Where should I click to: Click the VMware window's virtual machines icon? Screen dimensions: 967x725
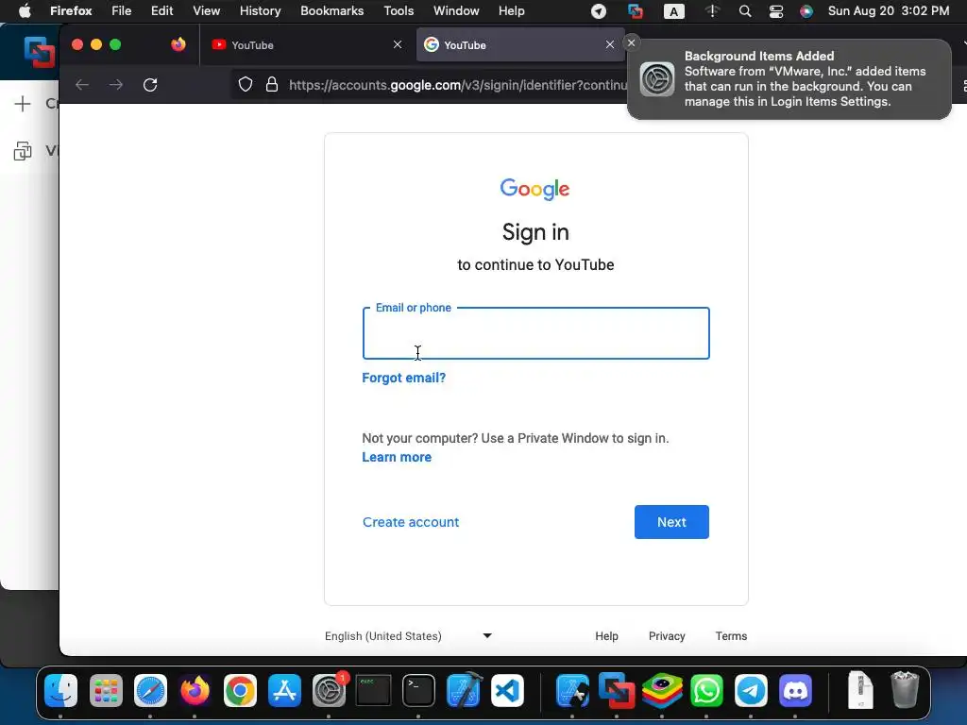[x=23, y=151]
